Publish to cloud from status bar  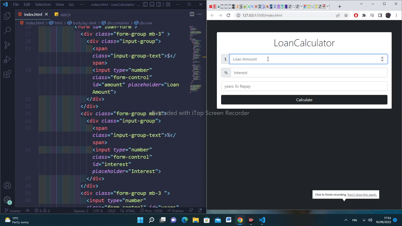point(28,211)
